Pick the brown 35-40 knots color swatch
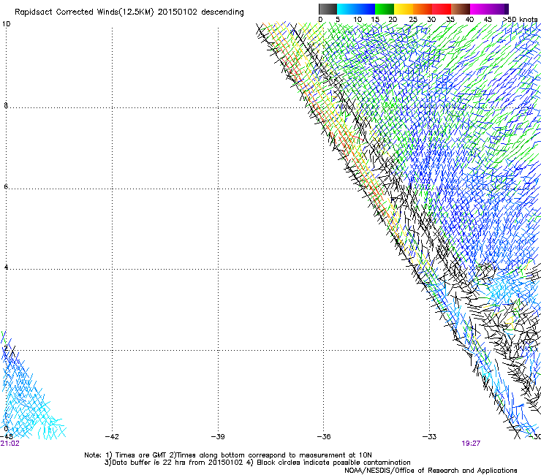This screenshot has width=541, height=475. (x=461, y=9)
